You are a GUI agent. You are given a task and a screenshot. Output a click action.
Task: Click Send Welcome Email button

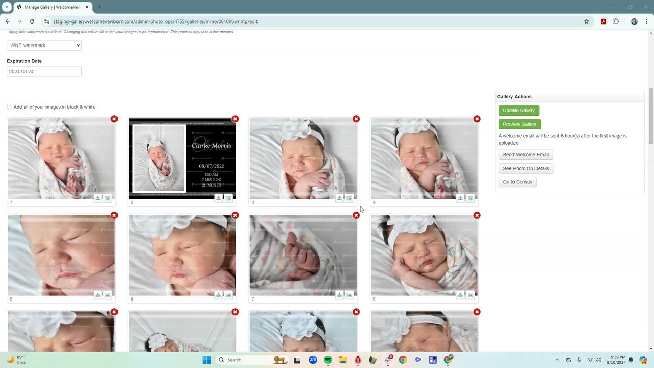(526, 155)
